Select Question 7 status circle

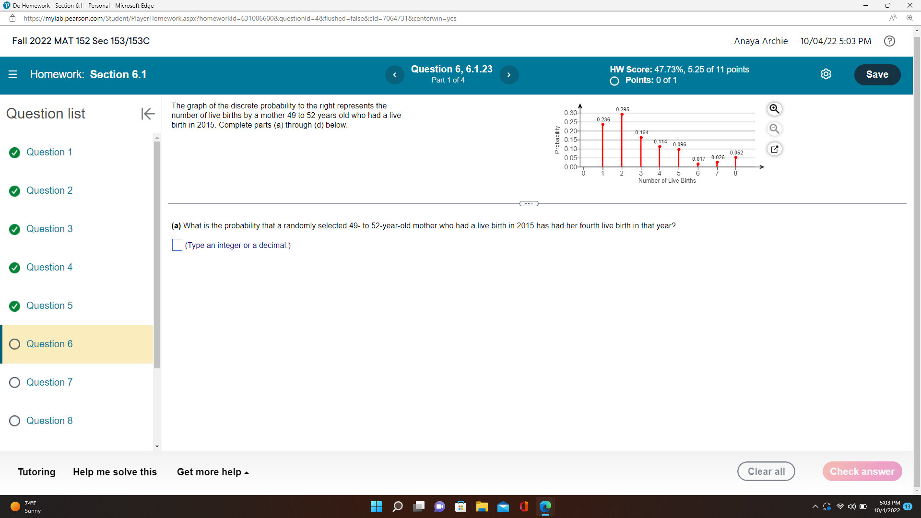click(x=14, y=382)
